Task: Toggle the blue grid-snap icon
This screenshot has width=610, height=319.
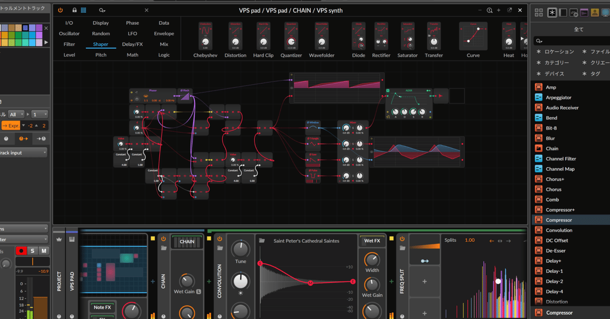Action: coord(83,10)
